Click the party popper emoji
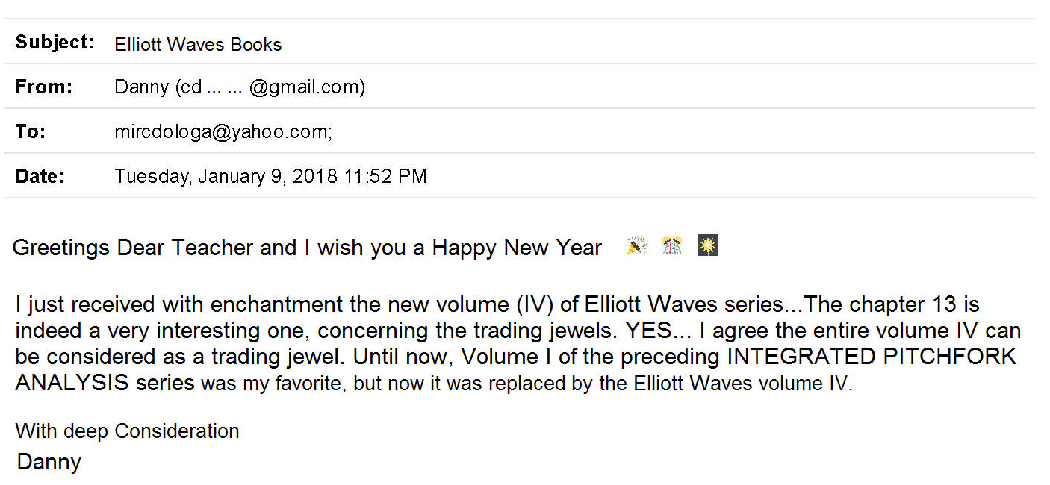The height and width of the screenshot is (485, 1050). pos(636,245)
